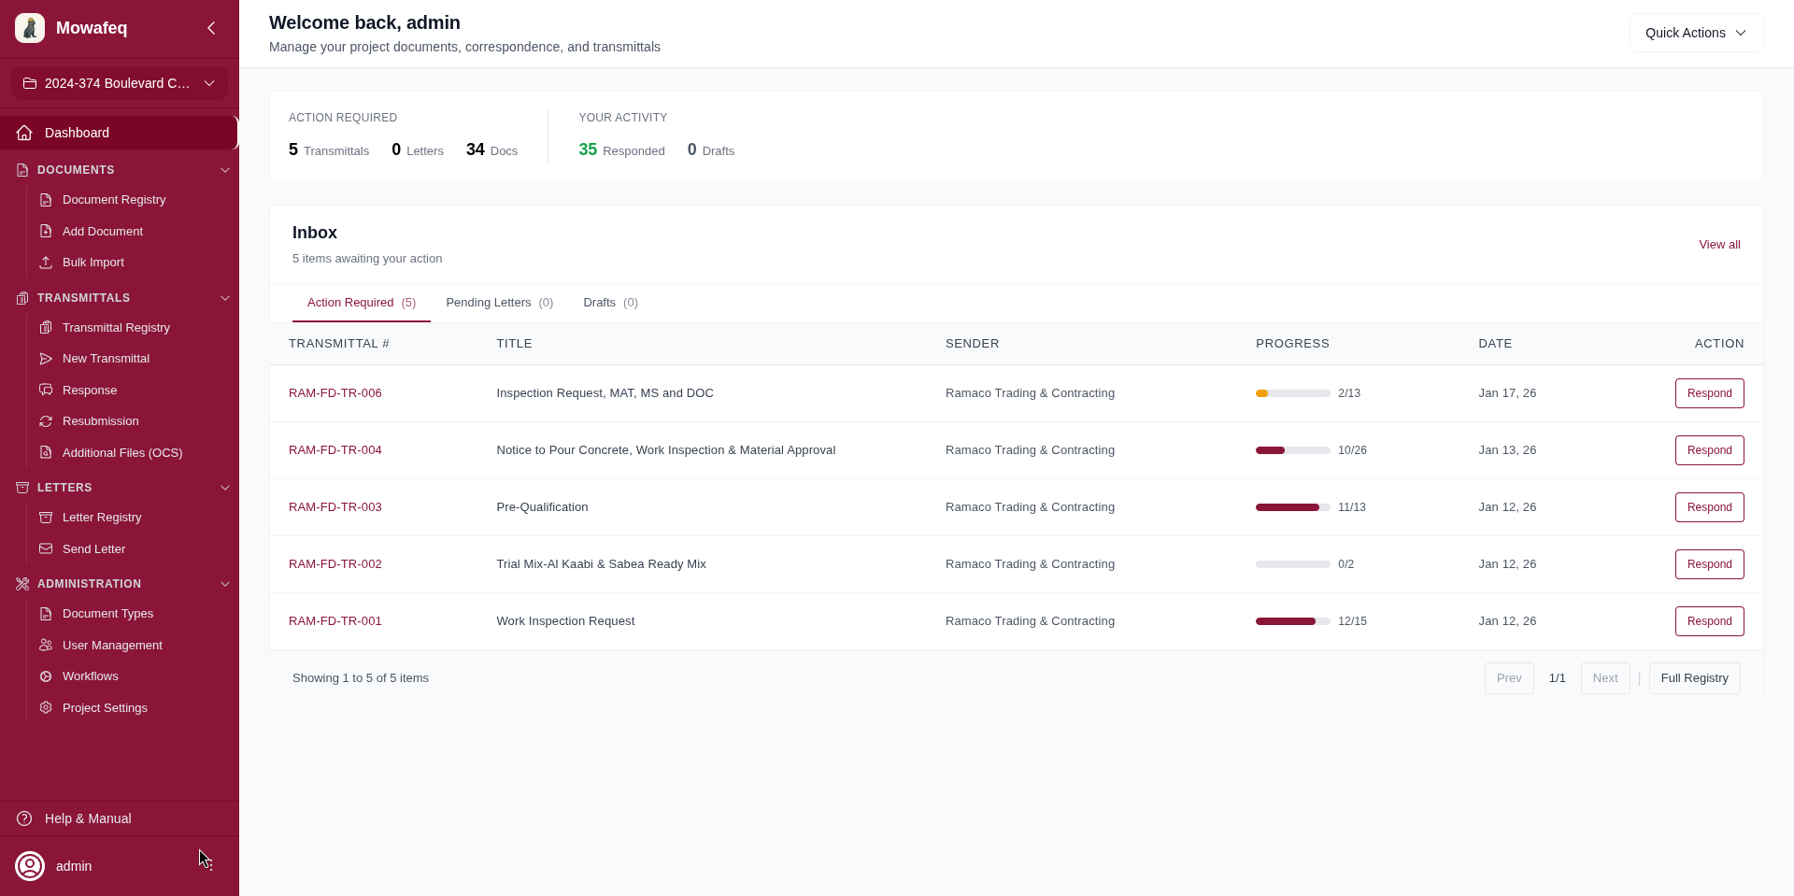Respond to transmittal RAM-FD-TR-006

[x=1710, y=393]
